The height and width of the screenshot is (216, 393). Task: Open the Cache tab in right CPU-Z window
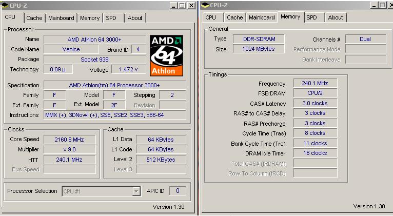(x=235, y=17)
